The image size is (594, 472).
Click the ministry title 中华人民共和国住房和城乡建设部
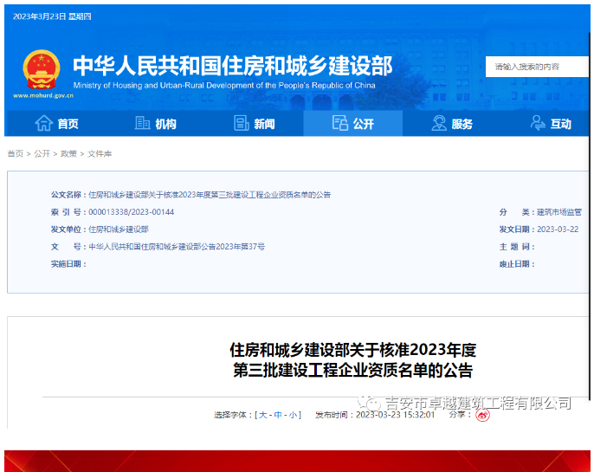233,66
